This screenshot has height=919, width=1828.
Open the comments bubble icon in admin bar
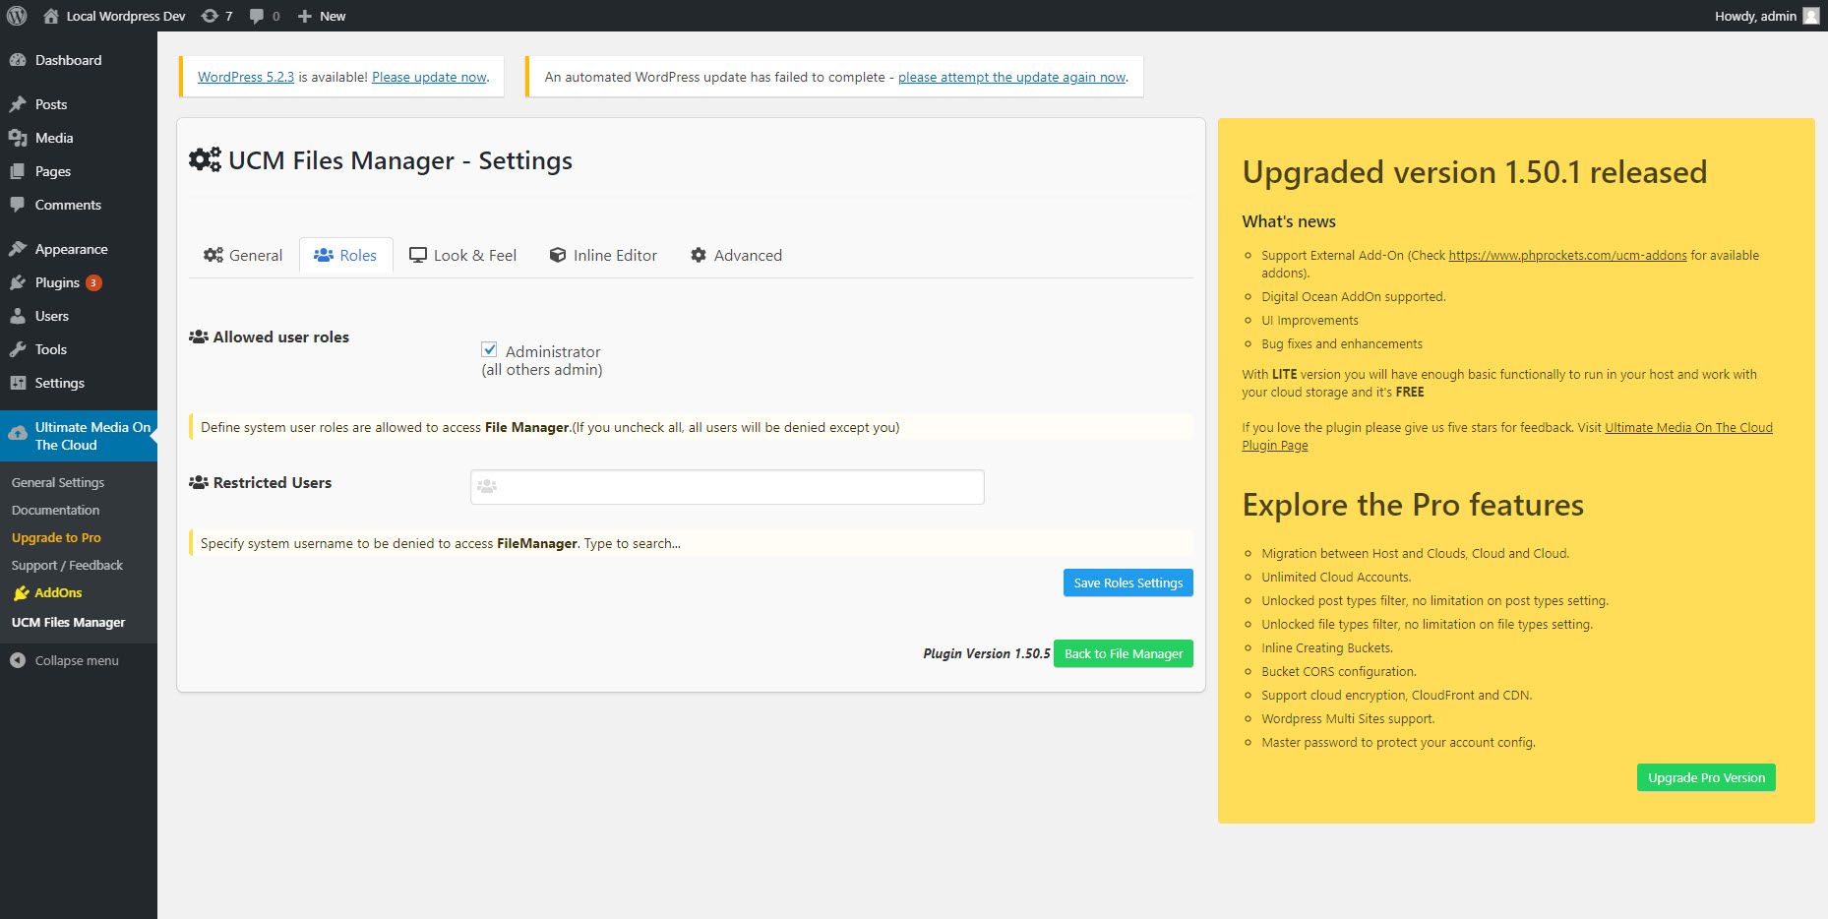(x=257, y=16)
